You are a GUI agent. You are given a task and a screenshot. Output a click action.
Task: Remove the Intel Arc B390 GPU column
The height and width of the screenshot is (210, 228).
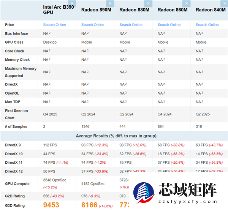[x=72, y=3]
